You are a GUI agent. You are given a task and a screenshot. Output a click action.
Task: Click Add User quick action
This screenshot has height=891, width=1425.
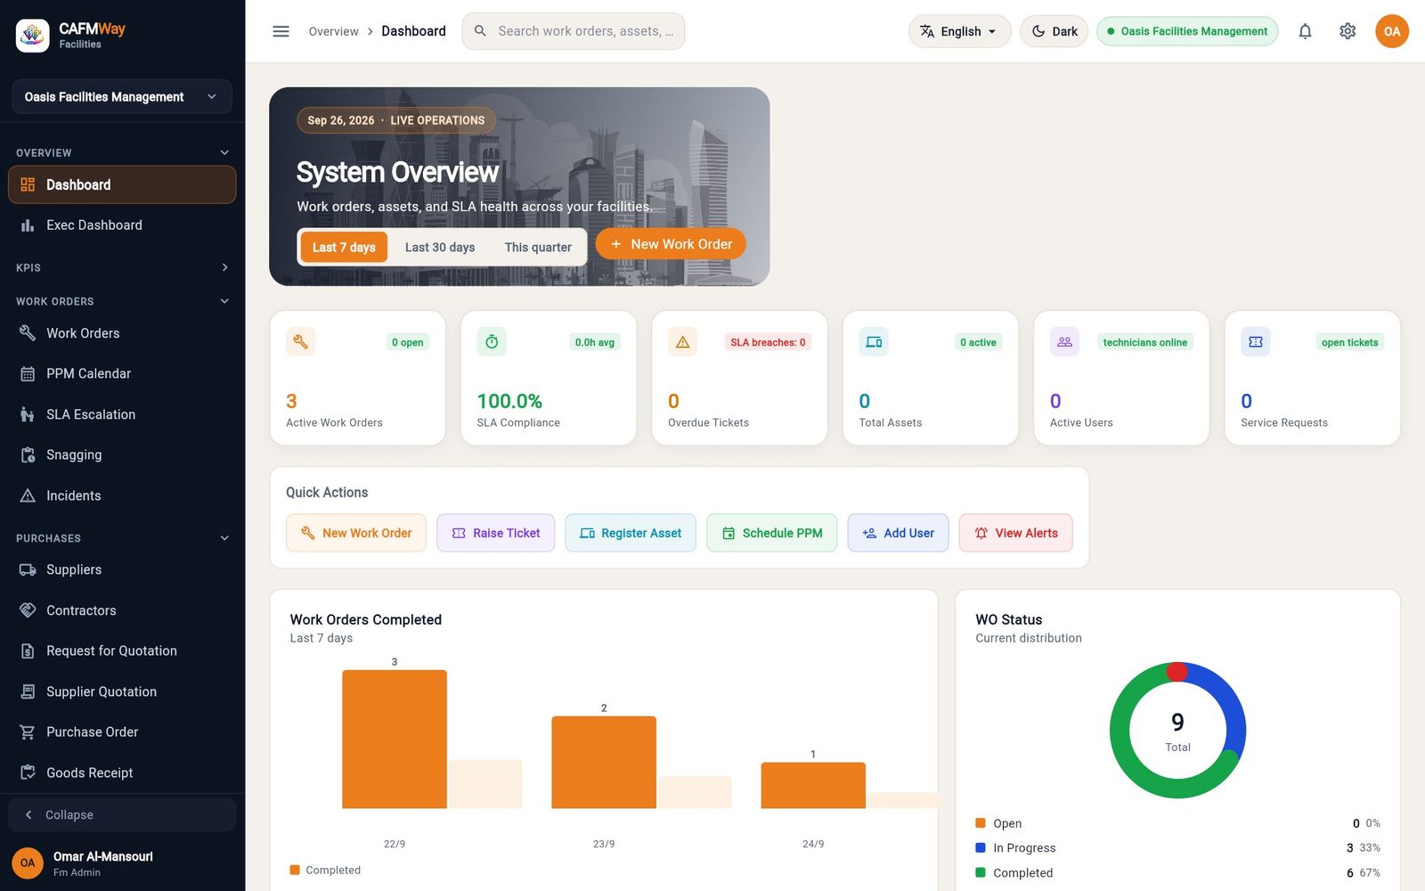click(898, 533)
